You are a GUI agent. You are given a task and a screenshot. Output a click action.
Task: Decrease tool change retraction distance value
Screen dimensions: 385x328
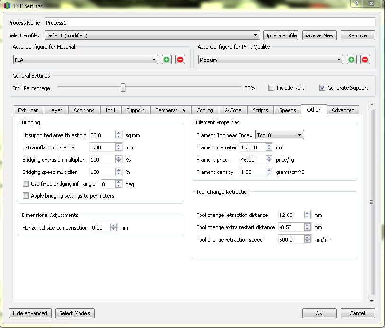click(x=307, y=217)
